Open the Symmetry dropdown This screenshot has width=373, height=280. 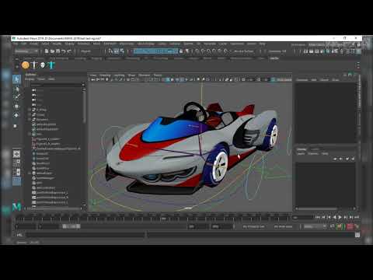point(278,51)
